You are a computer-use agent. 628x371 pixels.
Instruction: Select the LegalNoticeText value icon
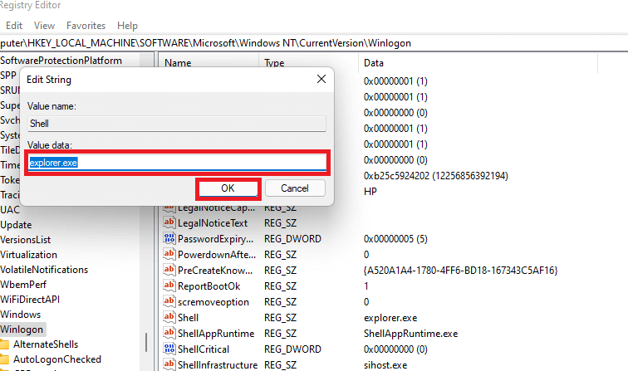(x=169, y=222)
